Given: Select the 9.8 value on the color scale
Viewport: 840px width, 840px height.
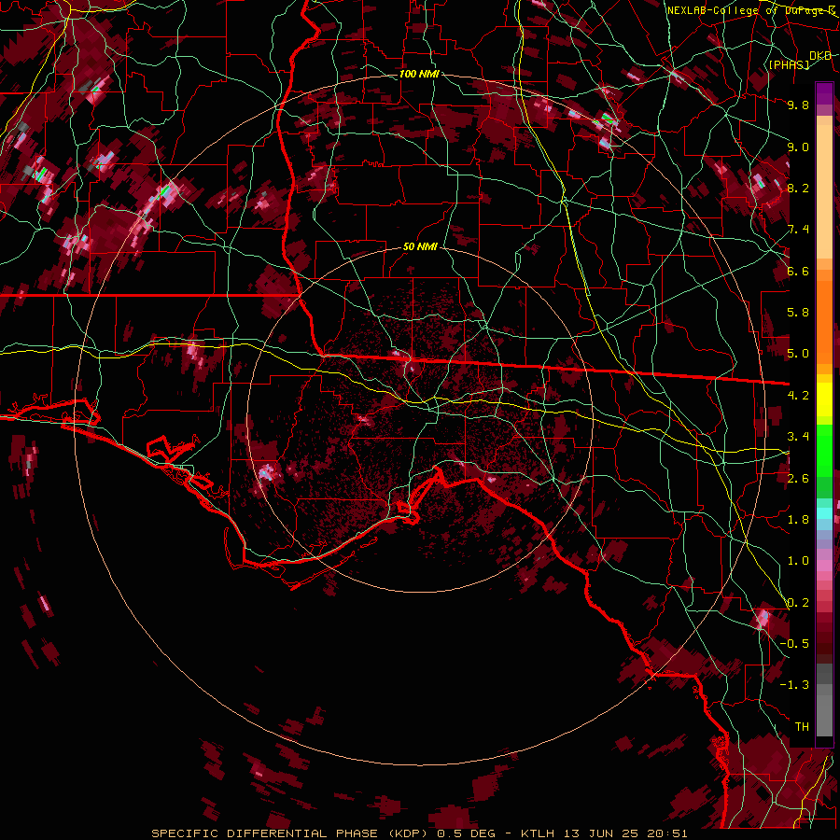Looking at the screenshot, I should 798,105.
